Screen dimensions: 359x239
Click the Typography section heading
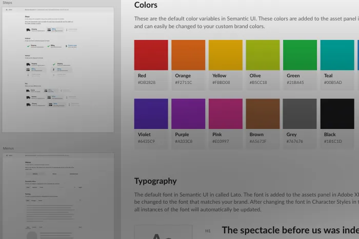point(155,181)
